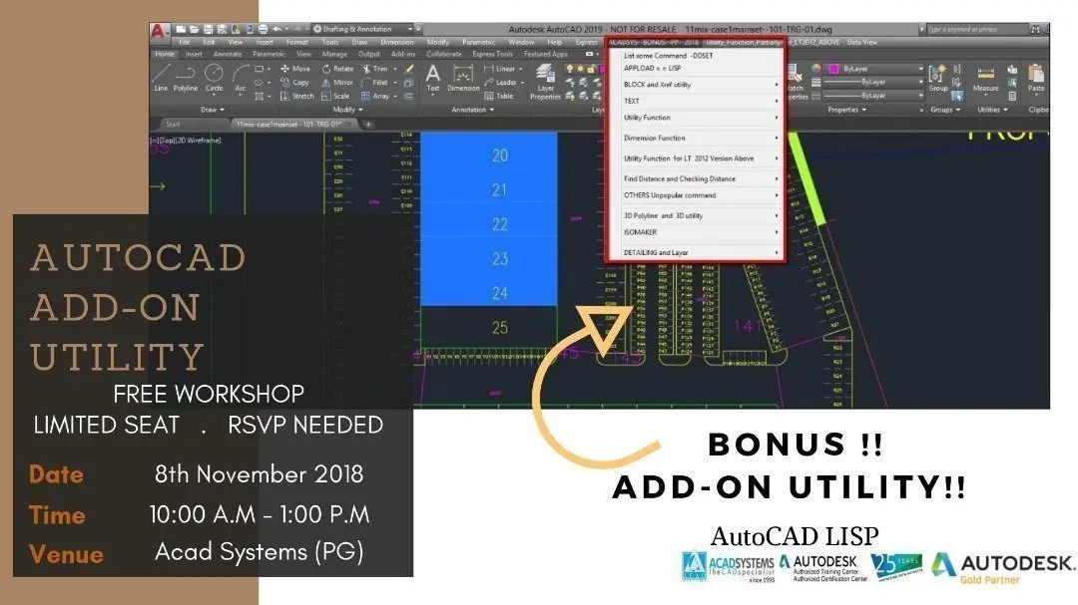Open the Dimension menu in menu bar
The width and height of the screenshot is (1078, 605).
tap(396, 43)
